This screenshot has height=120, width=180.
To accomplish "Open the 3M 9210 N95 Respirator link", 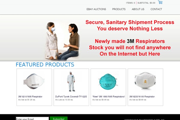I will click(x=30, y=97).
